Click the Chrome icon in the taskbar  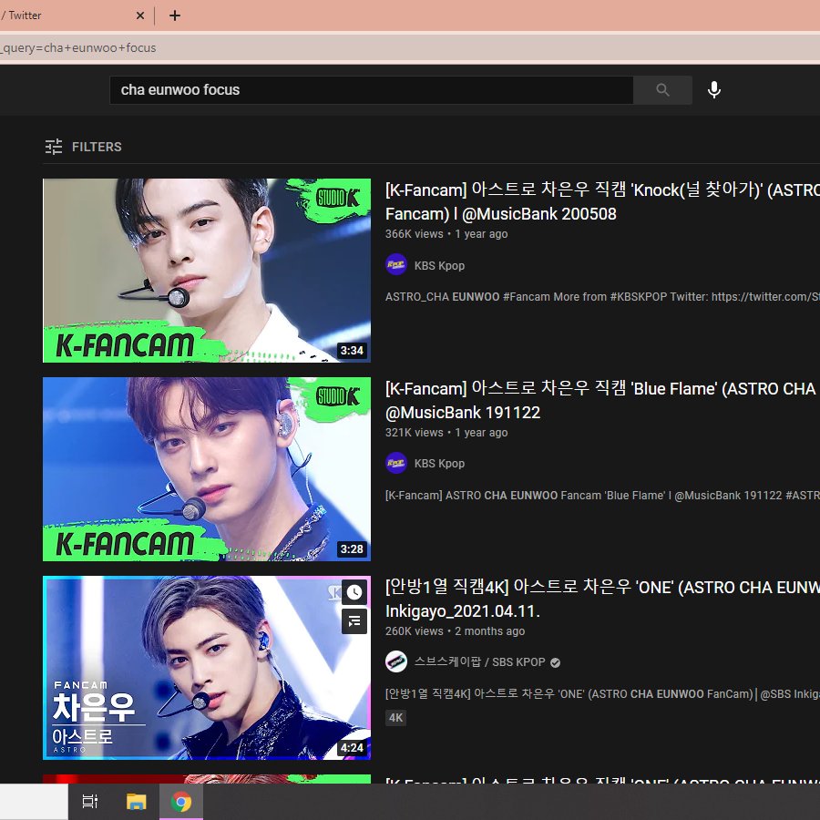(181, 801)
